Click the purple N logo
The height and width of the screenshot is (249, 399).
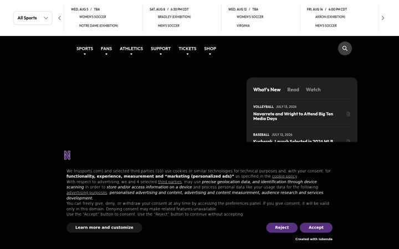(67, 155)
